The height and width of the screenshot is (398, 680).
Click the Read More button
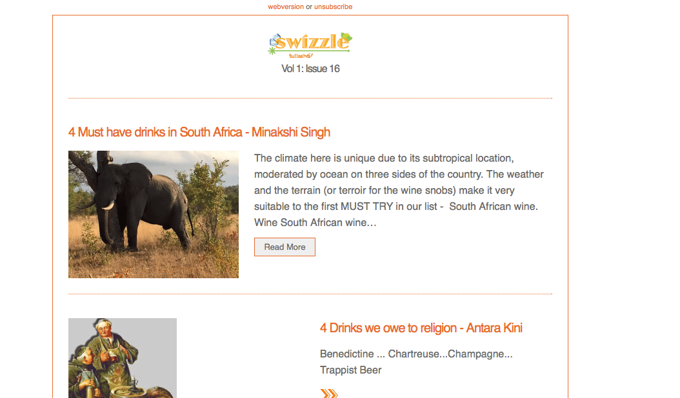click(x=285, y=247)
